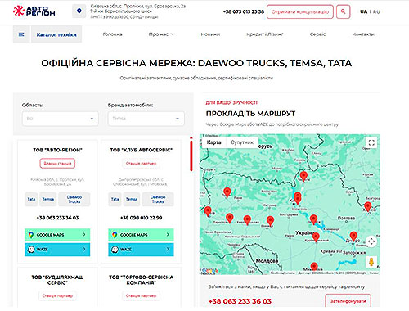Switch map to Супутник view
Viewport: 409px width, 311px height.
242,142
